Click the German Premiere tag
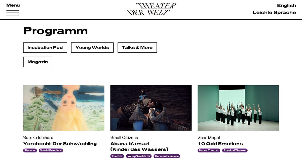Screen dimensions: 302x166 [167, 156]
